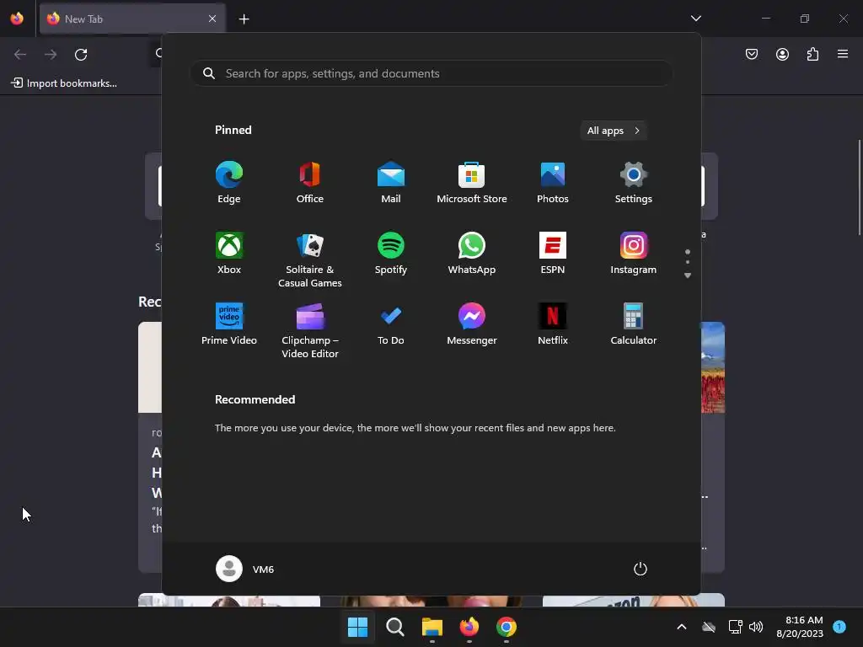Launch the To Do app

pyautogui.click(x=391, y=324)
